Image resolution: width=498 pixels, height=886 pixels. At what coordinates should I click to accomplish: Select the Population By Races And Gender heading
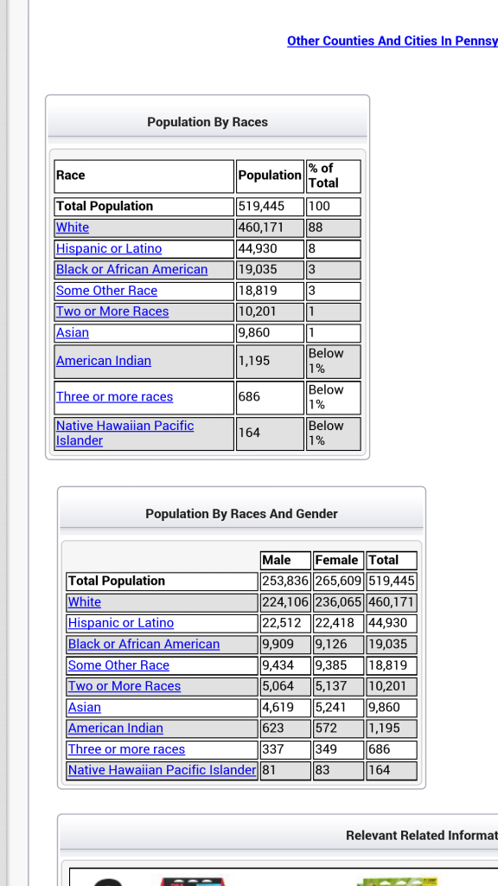tap(242, 514)
